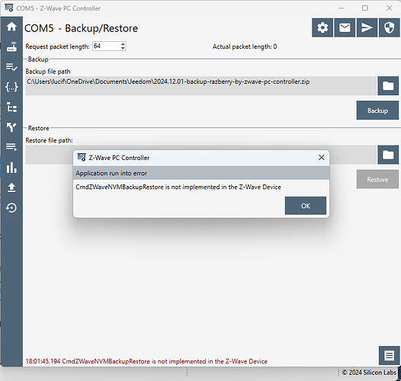Click the CmdZWaveNVMBackupRestore error message in dialog
Viewport: 401px width, 381px height.
point(178,187)
